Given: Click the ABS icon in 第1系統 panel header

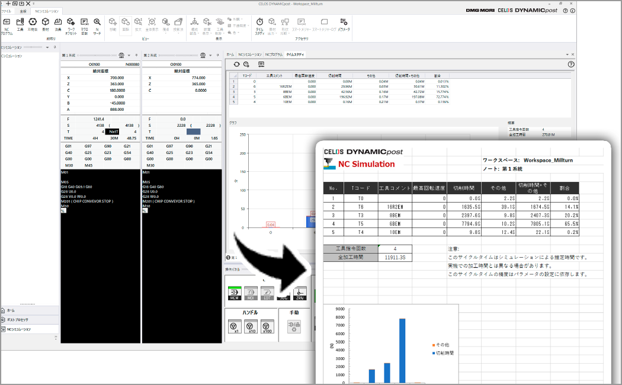Looking at the screenshot, I should [x=121, y=55].
